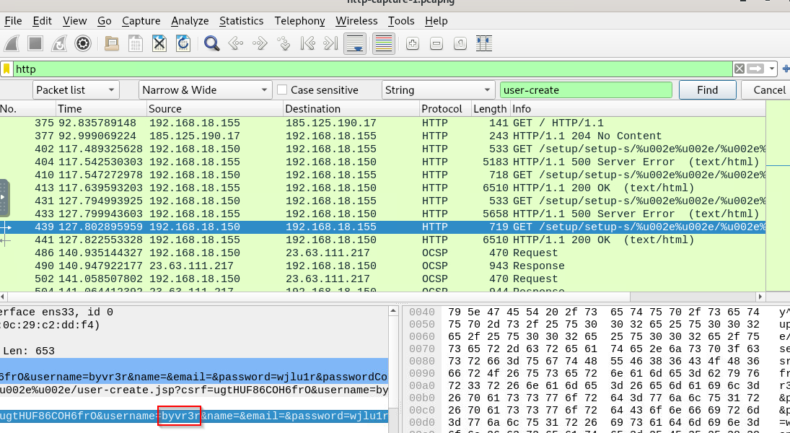The width and height of the screenshot is (790, 433).
Task: Close this capture file icon
Action: coord(159,44)
